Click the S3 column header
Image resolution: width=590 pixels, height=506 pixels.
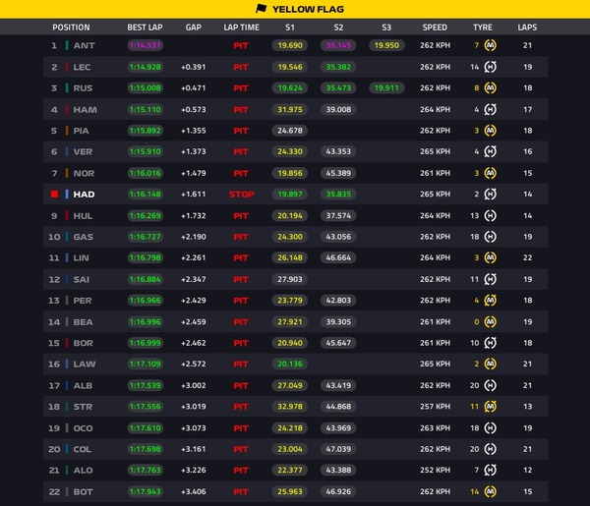coord(386,28)
